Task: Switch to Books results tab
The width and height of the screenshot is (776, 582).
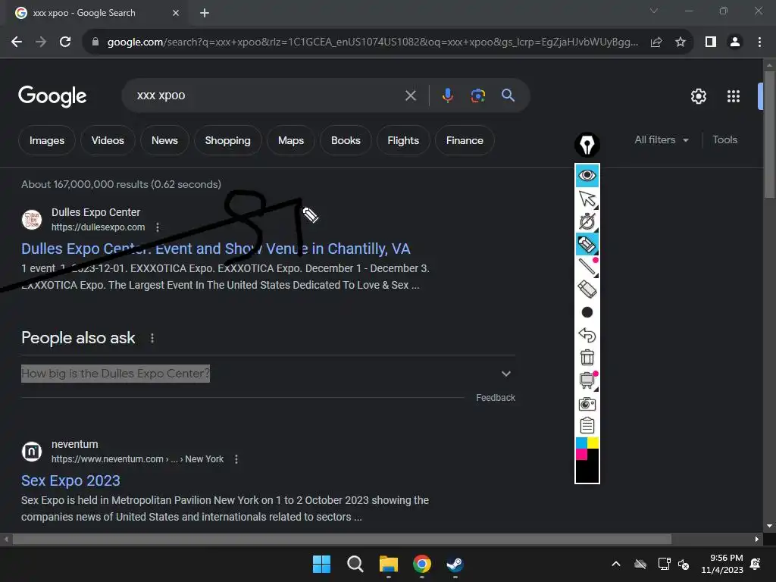Action: tap(346, 140)
